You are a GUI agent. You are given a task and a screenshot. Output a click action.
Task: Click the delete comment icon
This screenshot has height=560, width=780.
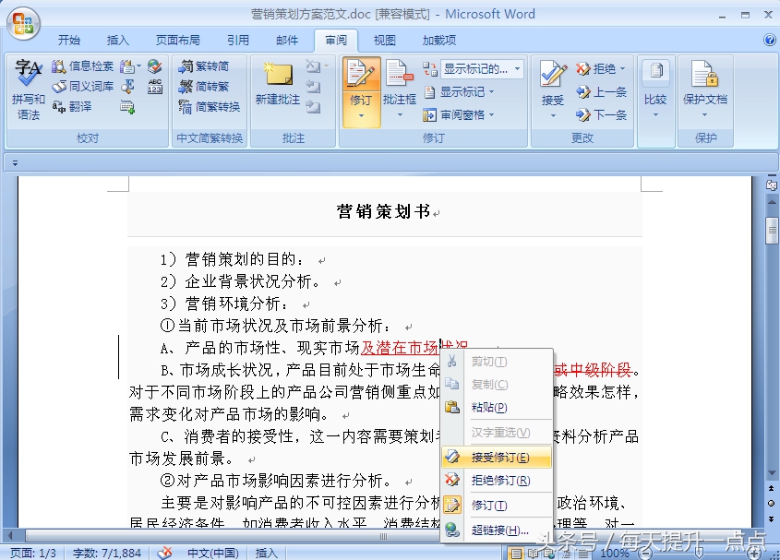click(313, 66)
